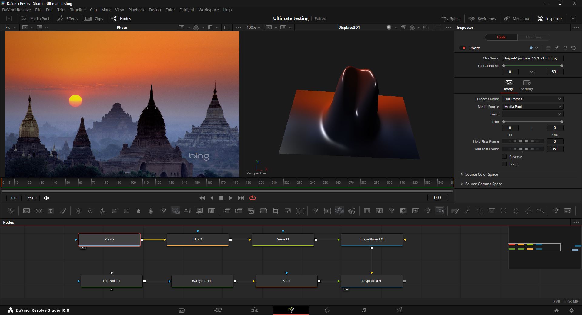Adjust the Hold Last Frame slider
Screen dimensions: 582x315
pos(523,149)
